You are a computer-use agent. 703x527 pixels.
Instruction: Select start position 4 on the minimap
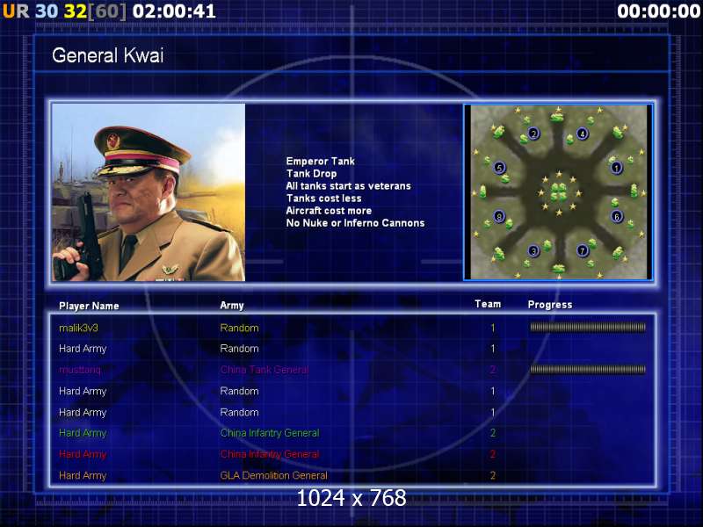pyautogui.click(x=582, y=134)
